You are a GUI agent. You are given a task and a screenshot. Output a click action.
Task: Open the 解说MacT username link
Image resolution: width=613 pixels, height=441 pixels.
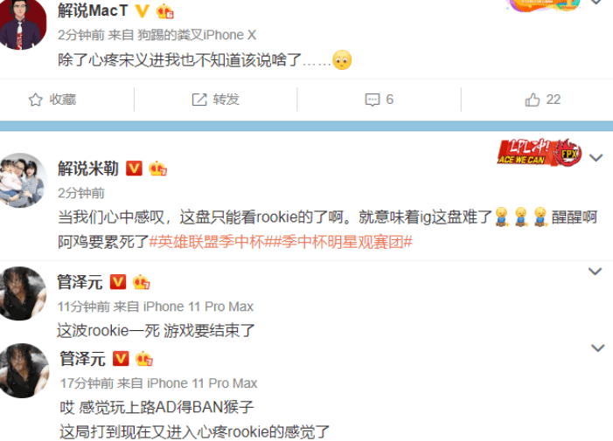pos(93,10)
